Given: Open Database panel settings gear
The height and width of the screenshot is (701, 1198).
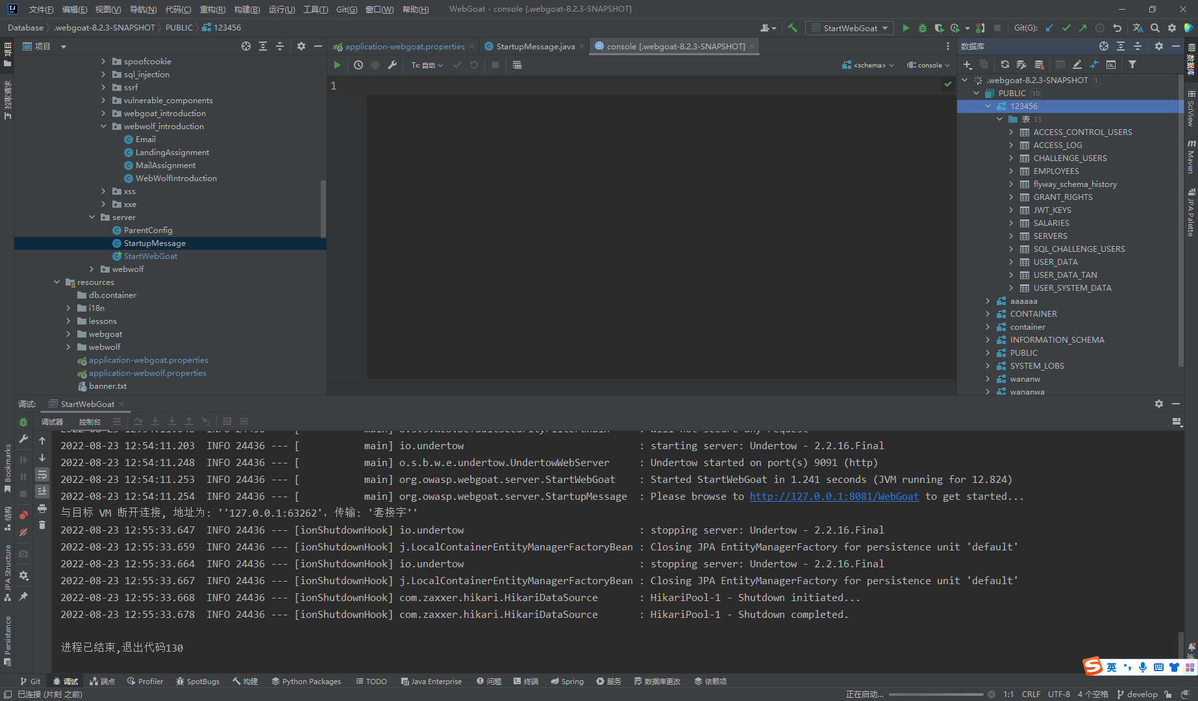Looking at the screenshot, I should 1159,46.
